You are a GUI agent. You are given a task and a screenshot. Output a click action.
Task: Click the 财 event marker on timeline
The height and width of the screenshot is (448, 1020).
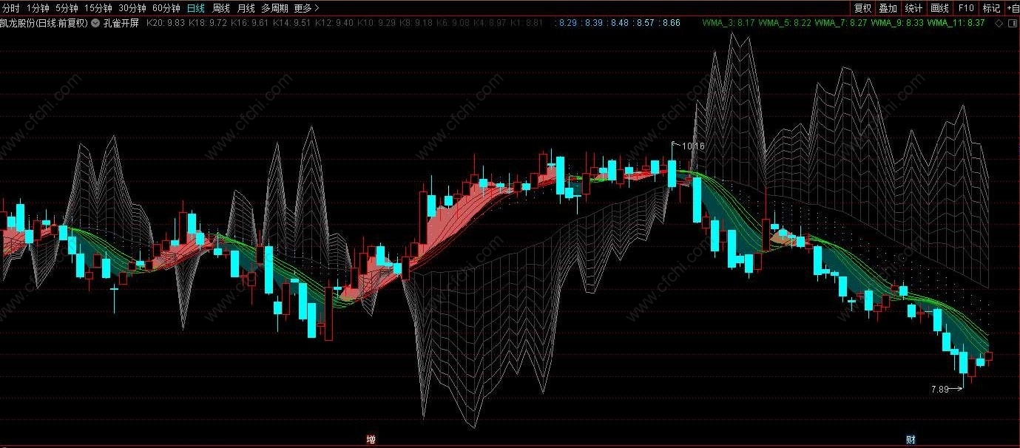coord(911,439)
